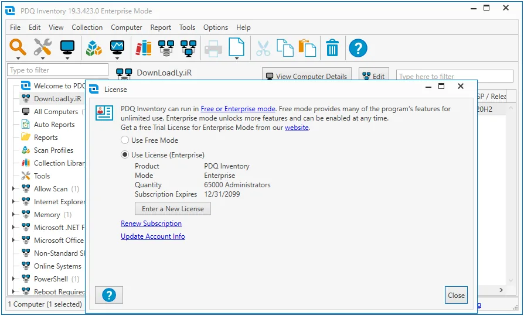Expand the Microsoft .NET collection
Image resolution: width=524 pixels, height=316 pixels.
[x=13, y=227]
